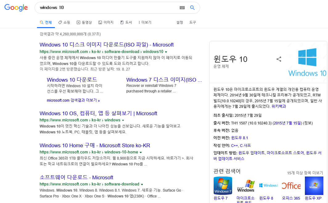Click the 오피스 365 caption link
328x203 pixels.
coord(291,198)
